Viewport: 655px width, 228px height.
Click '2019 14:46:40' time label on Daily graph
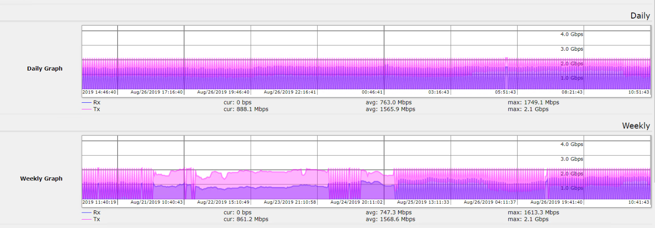100,92
